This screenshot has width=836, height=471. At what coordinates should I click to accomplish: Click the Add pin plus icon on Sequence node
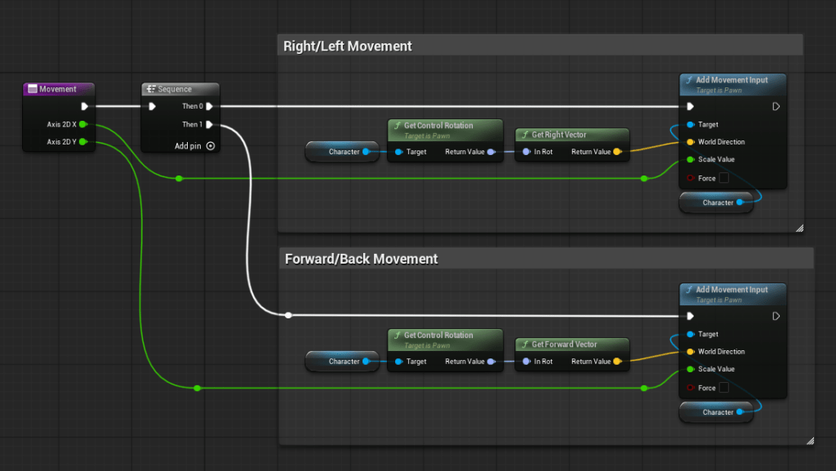tap(210, 146)
